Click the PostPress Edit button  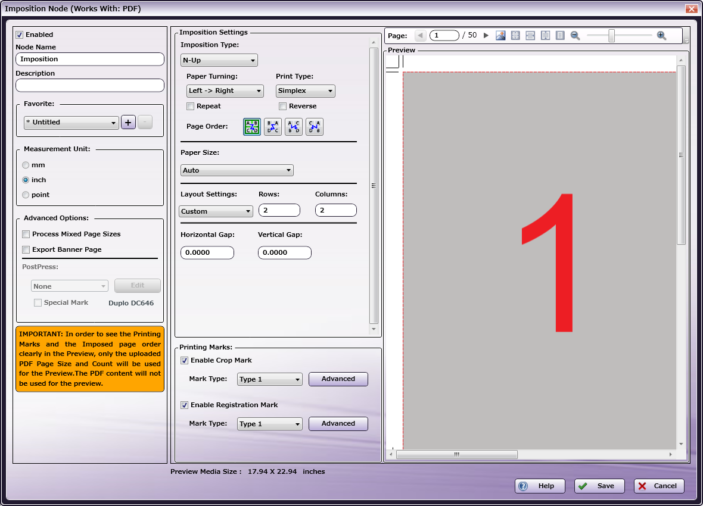[137, 286]
